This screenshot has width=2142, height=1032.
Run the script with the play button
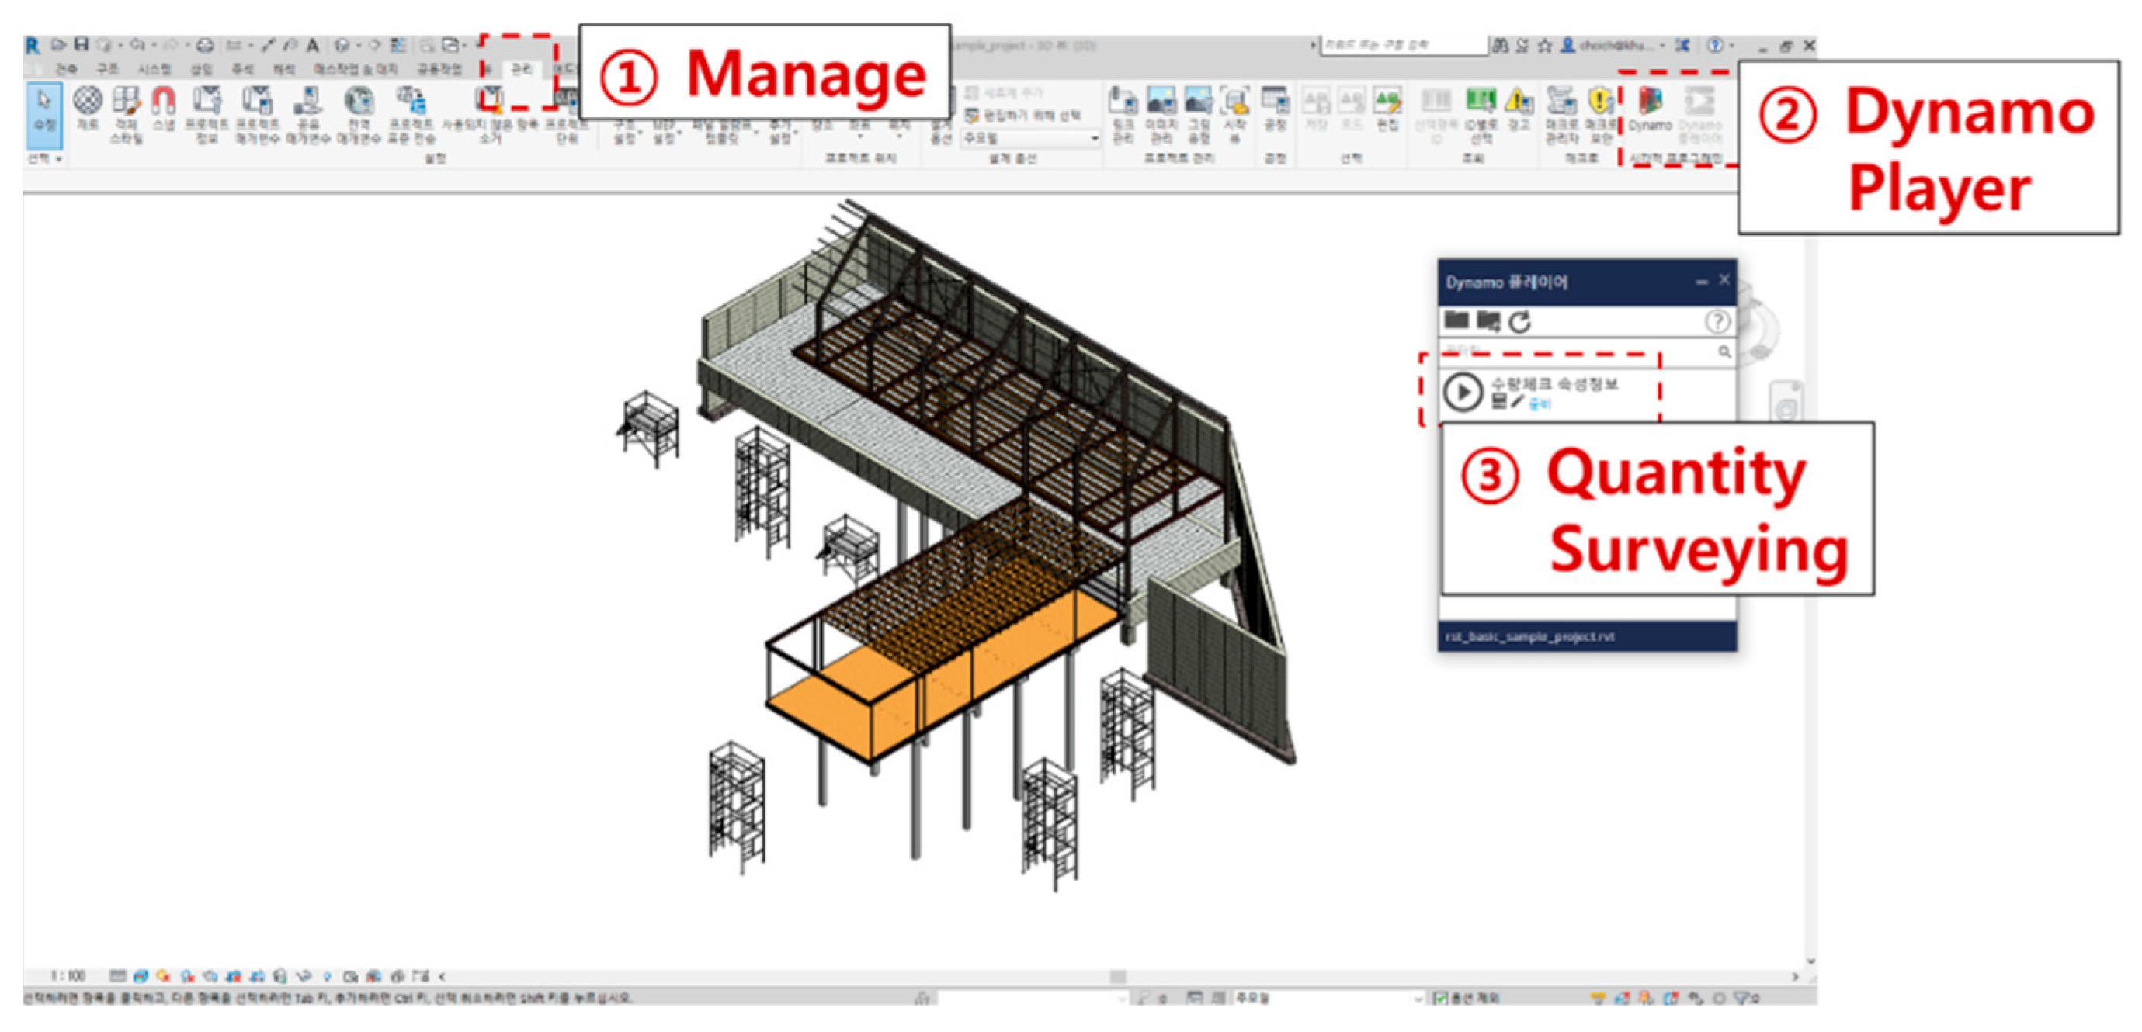click(x=1463, y=392)
